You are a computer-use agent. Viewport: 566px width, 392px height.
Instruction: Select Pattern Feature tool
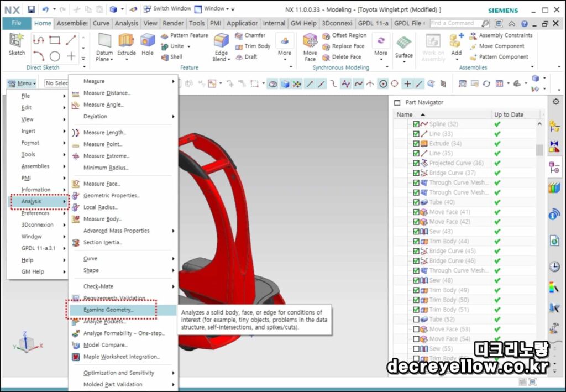point(185,35)
